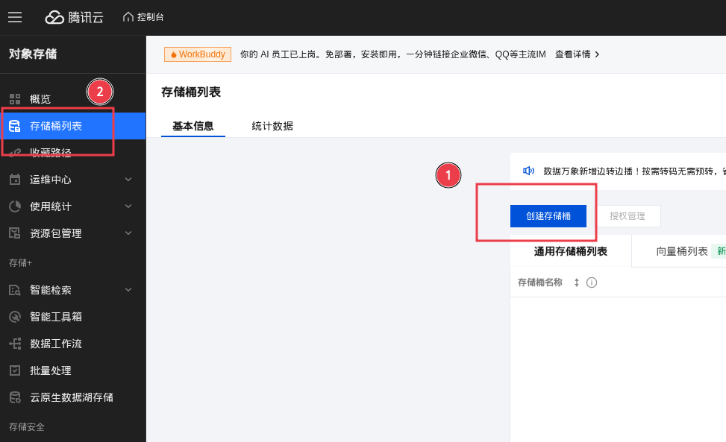Click the 运维中心 calendar icon

[x=15, y=180]
